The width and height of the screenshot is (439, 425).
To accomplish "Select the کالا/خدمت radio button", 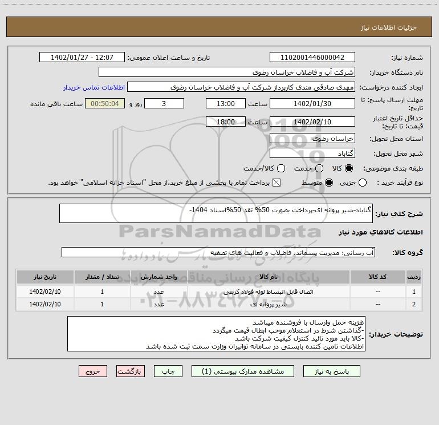I will [x=281, y=168].
